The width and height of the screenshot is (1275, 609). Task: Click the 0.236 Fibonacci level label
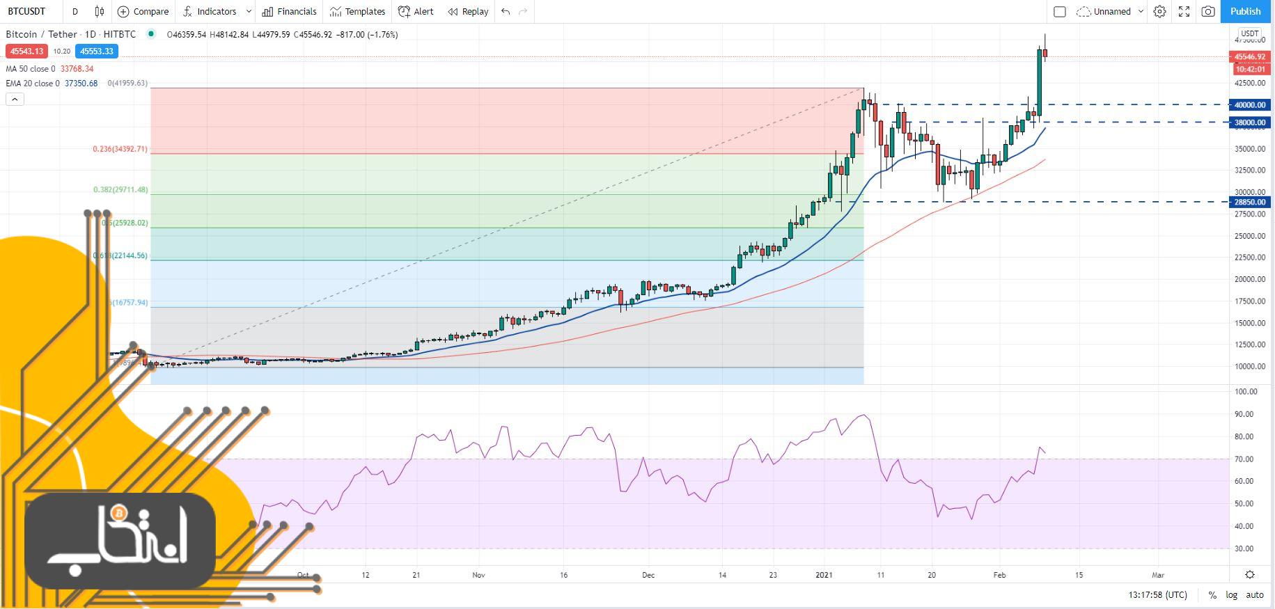(x=120, y=149)
